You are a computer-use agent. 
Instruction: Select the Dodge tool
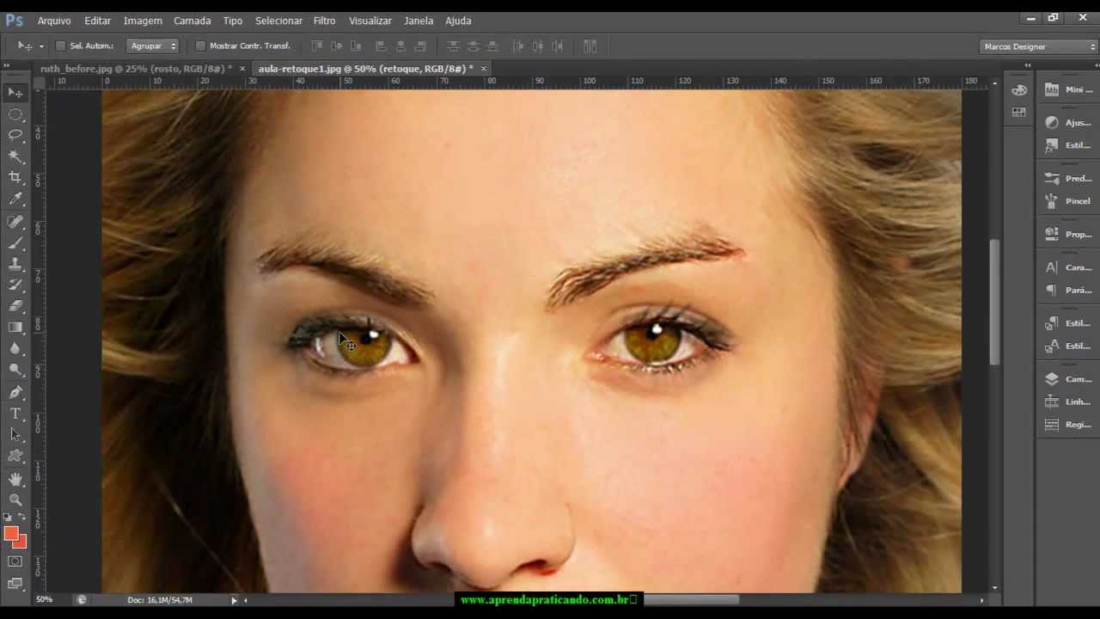[15, 370]
